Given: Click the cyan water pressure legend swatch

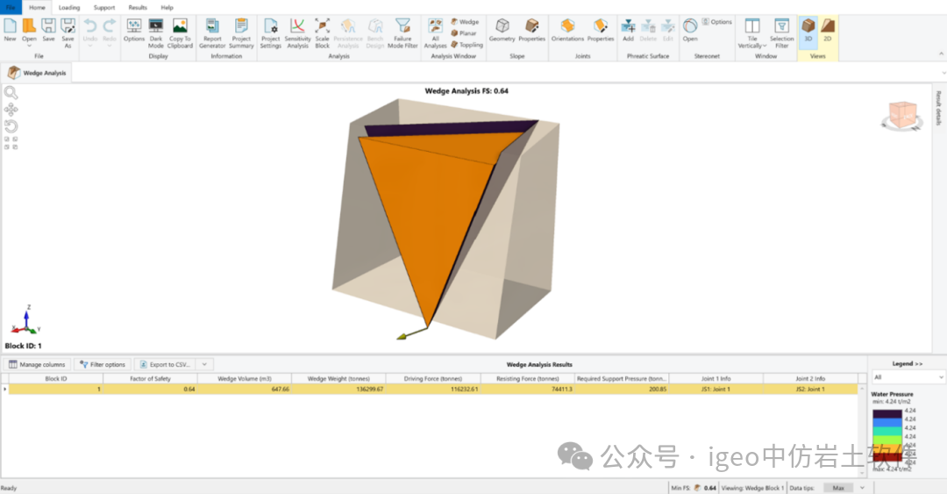Looking at the screenshot, I should click(x=886, y=431).
